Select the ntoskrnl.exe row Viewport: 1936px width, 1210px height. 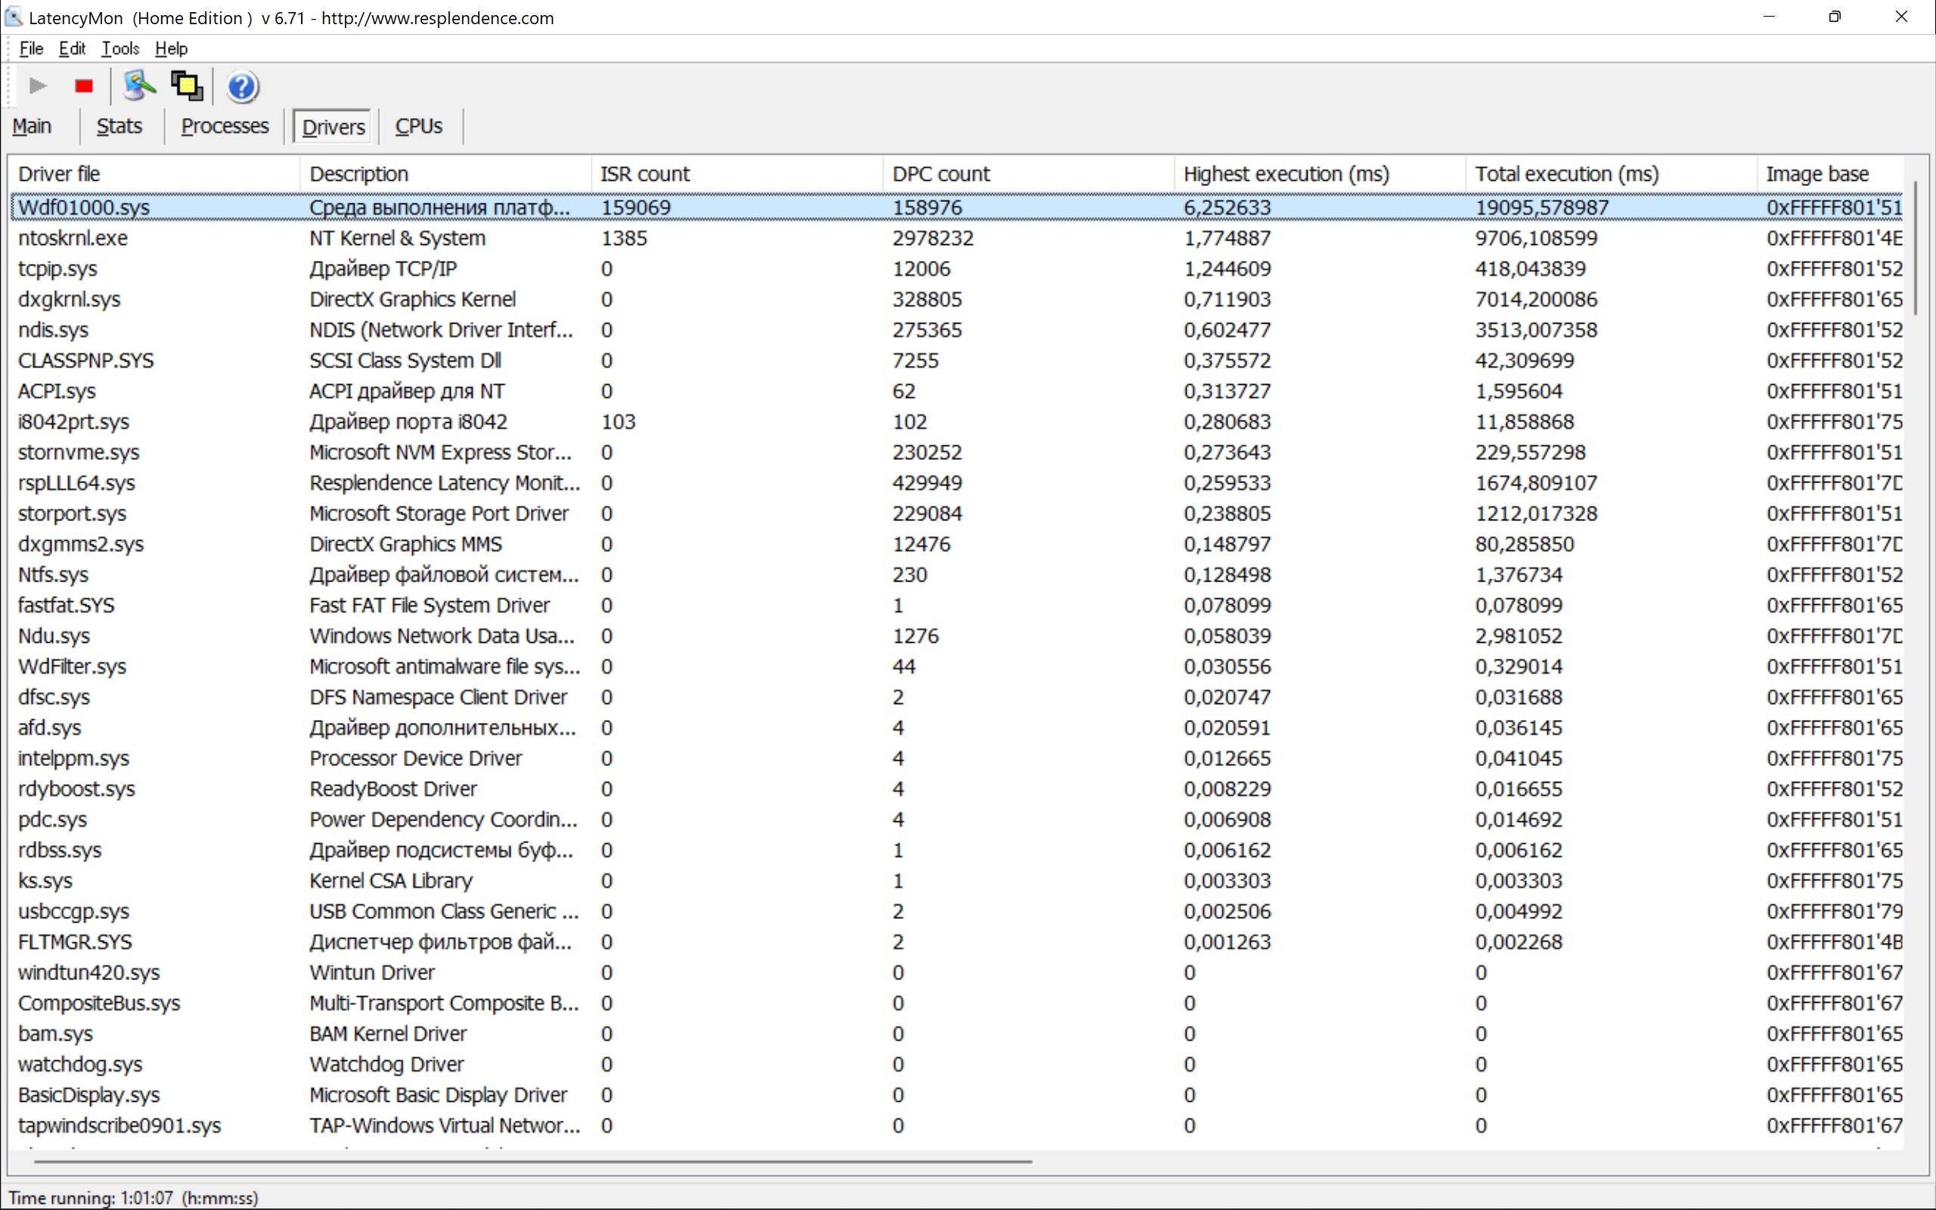[957, 237]
